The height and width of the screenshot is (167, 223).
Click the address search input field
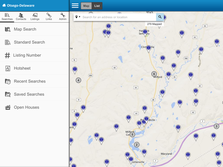coord(118,17)
